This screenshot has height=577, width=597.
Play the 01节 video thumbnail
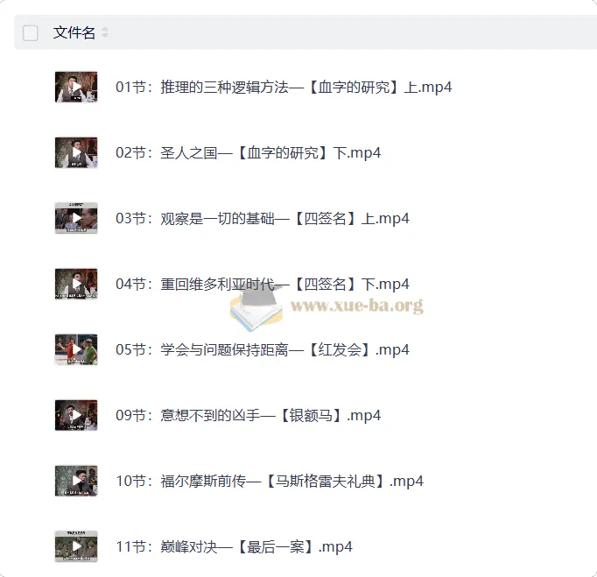pyautogui.click(x=76, y=87)
